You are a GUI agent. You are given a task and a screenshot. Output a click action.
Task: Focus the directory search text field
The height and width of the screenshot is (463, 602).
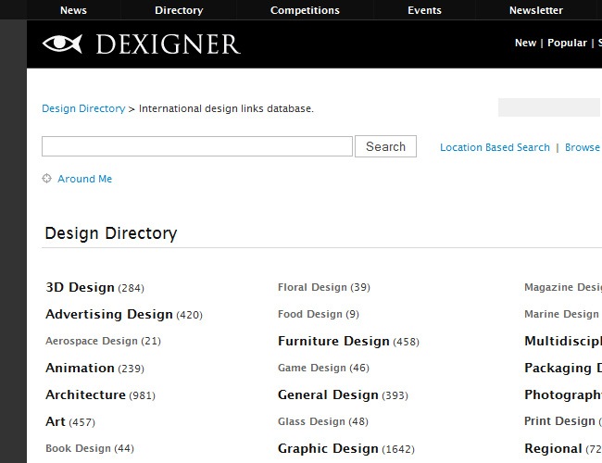(x=196, y=146)
